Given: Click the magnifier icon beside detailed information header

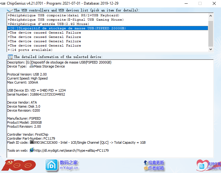Looking at the screenshot, I should point(10,57).
